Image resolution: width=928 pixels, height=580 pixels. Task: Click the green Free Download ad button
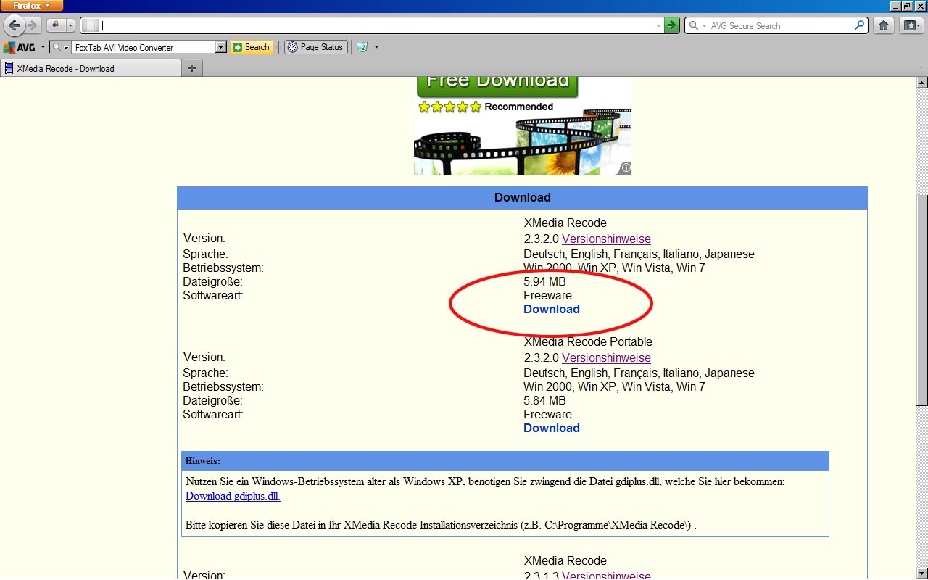click(497, 86)
